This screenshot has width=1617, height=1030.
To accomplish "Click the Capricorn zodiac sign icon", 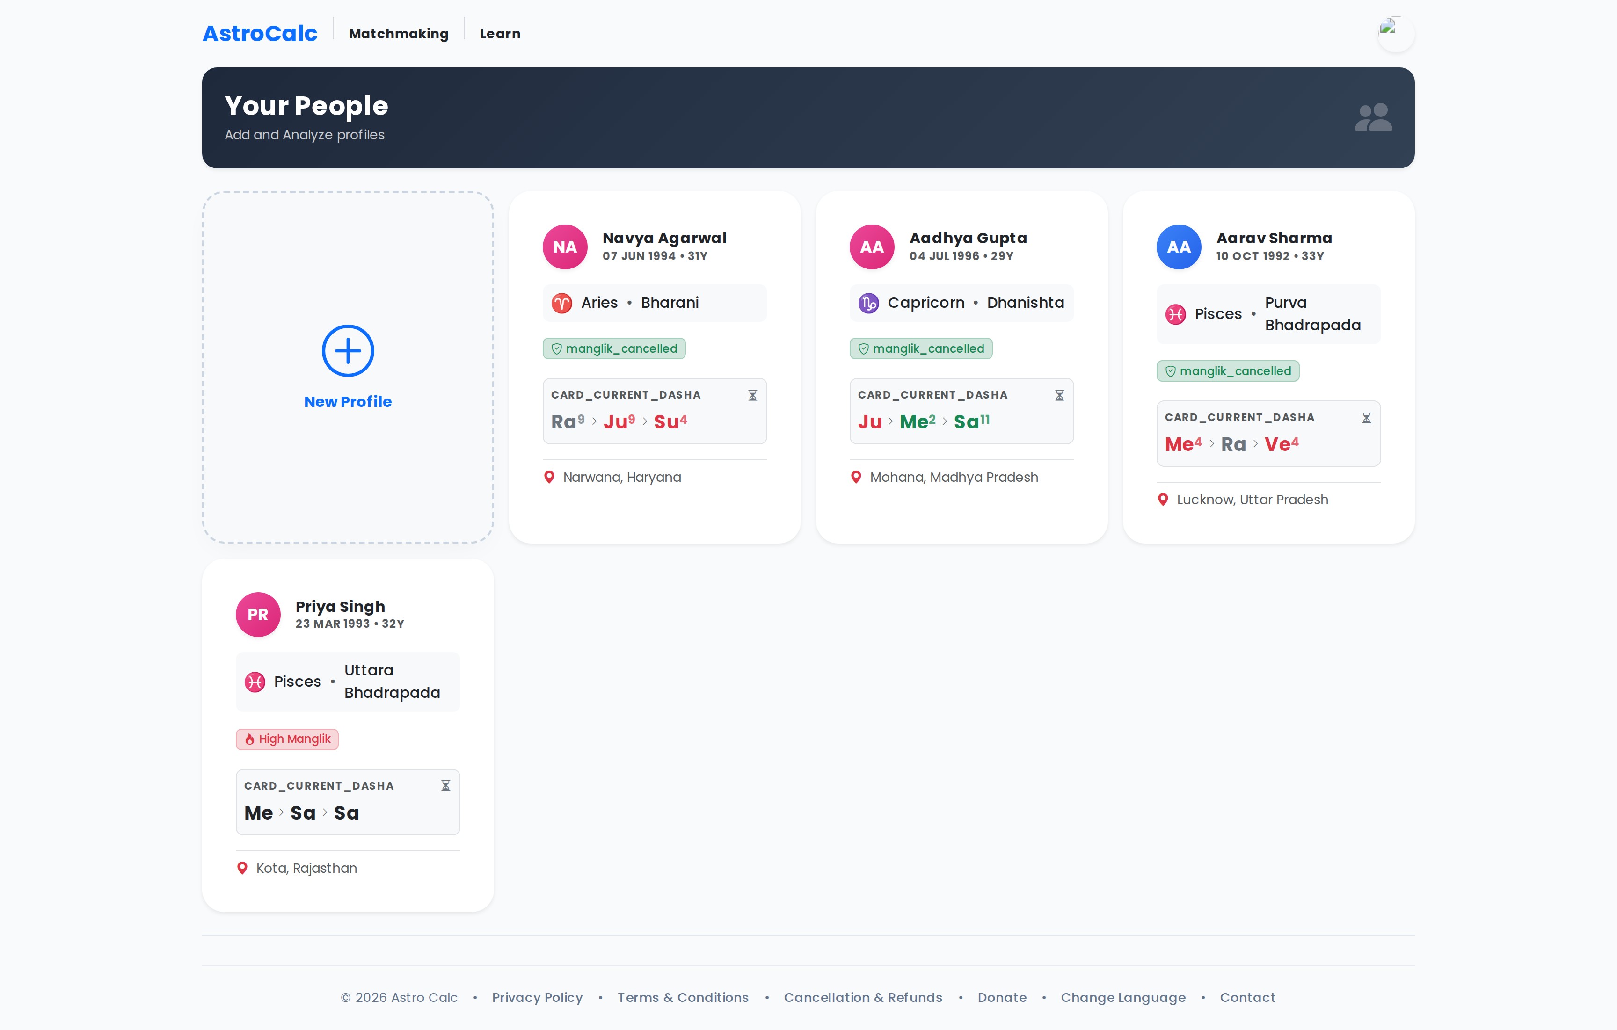I will pyautogui.click(x=868, y=303).
